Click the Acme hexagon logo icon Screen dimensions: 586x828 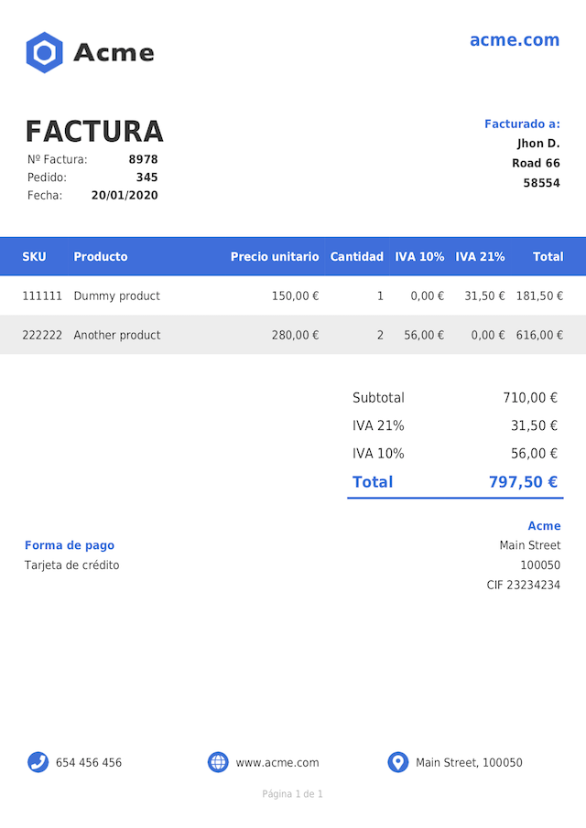pyautogui.click(x=44, y=52)
